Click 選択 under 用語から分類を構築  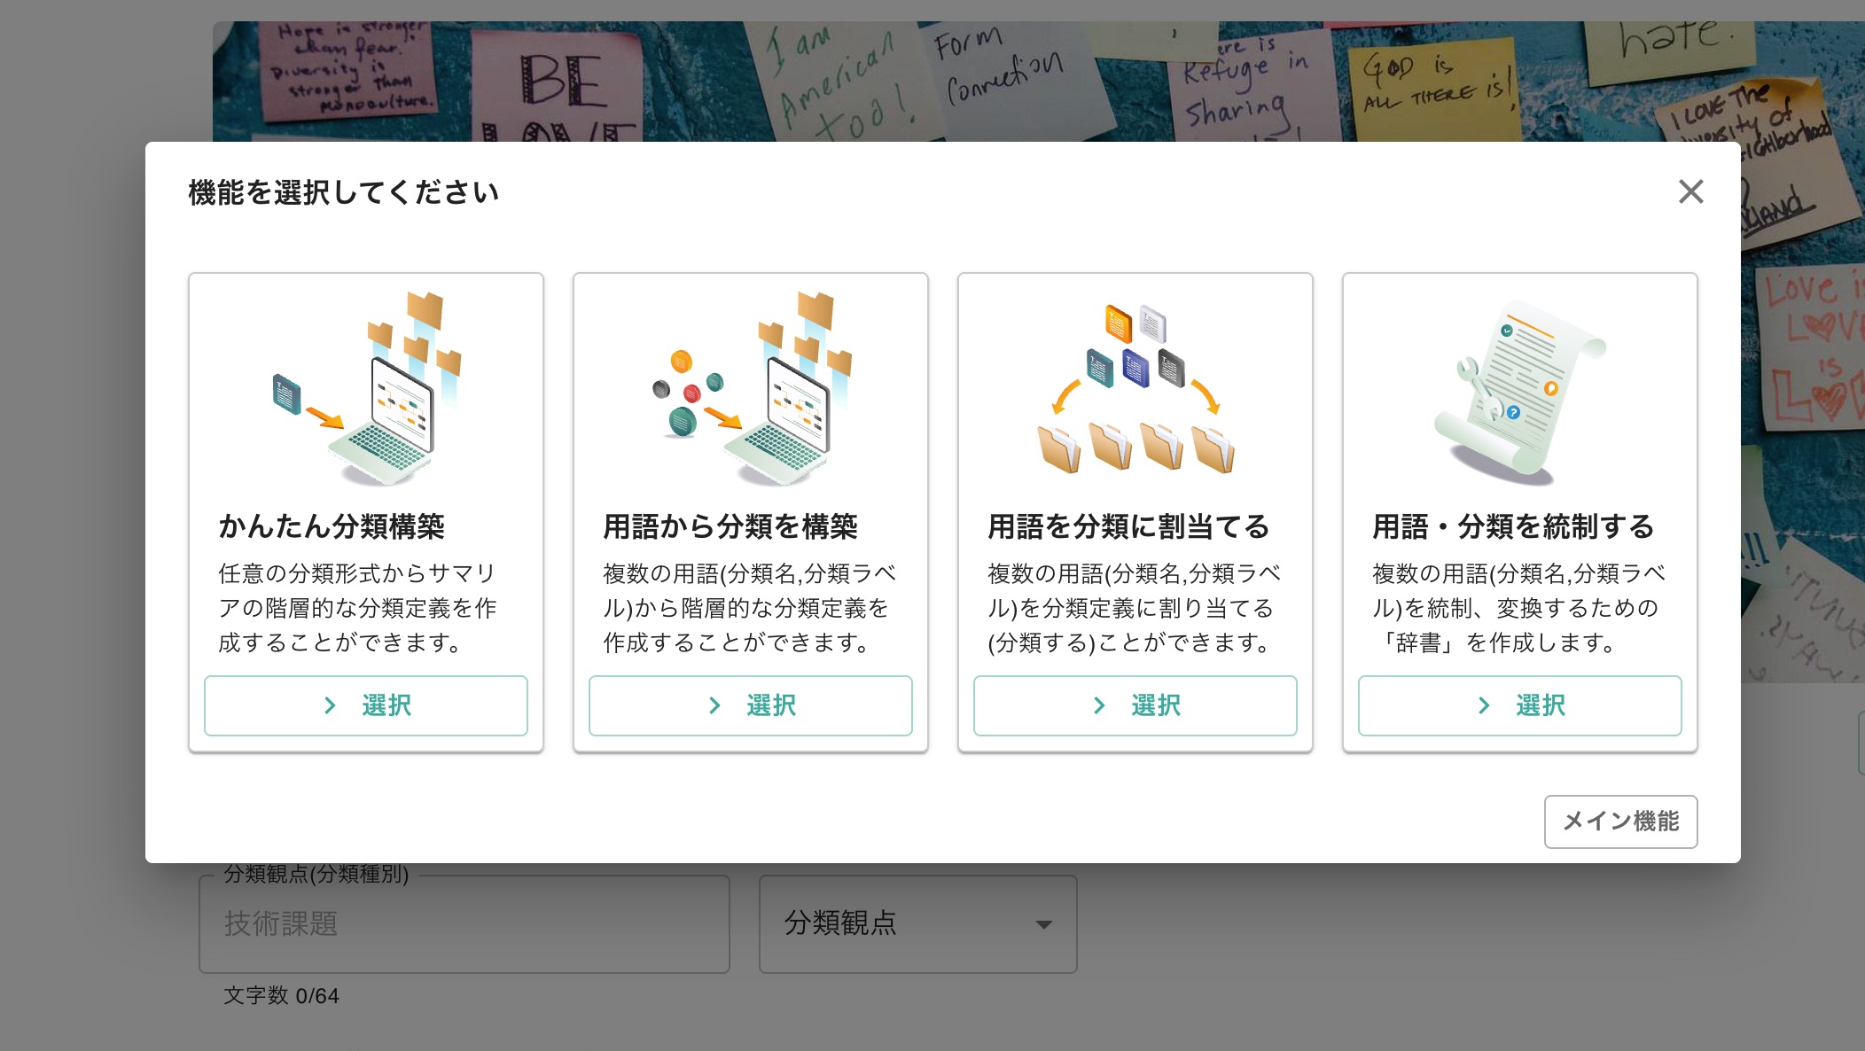[750, 705]
